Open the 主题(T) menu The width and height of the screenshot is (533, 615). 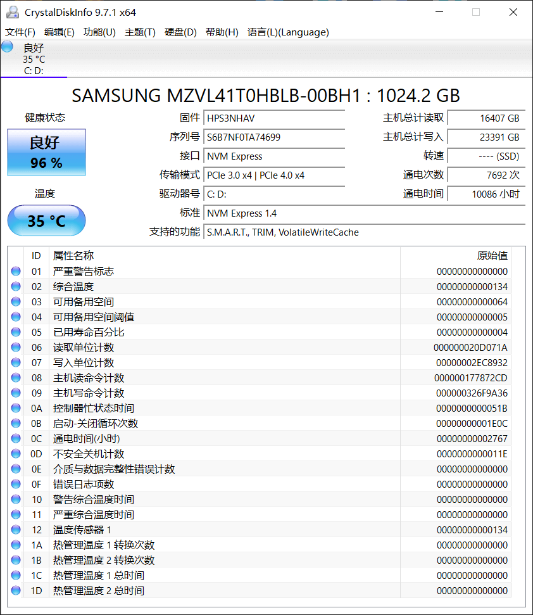tap(140, 32)
